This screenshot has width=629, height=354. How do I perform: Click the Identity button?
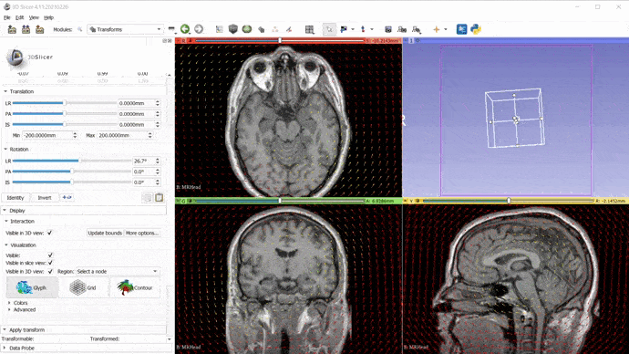pyautogui.click(x=15, y=198)
